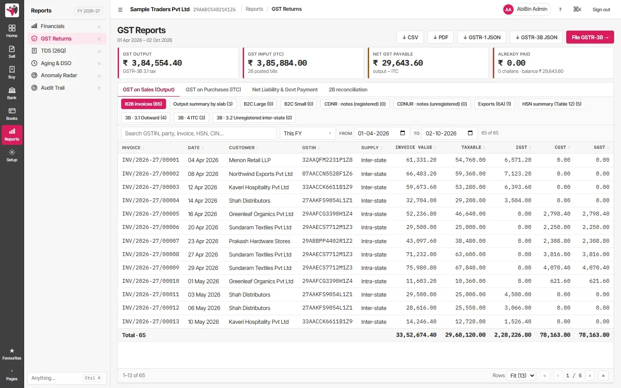Open the Books module icon
Viewport: 621px width, 388px height.
click(12, 114)
